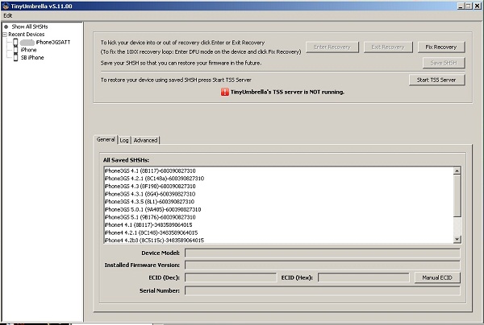Close the TinyUmbrella window
484x325 pixels.
(478, 6)
